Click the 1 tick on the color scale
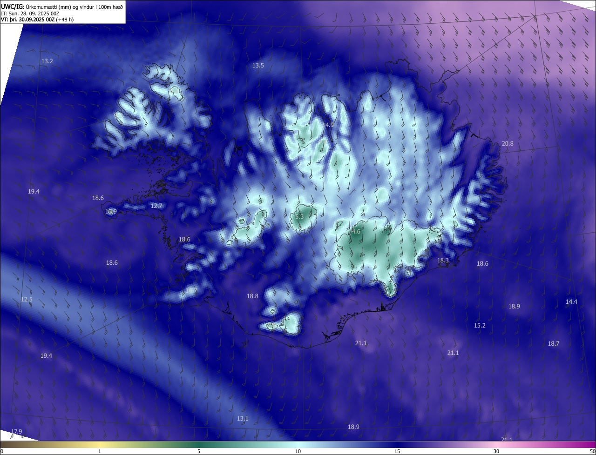596x455 pixels. 100,451
